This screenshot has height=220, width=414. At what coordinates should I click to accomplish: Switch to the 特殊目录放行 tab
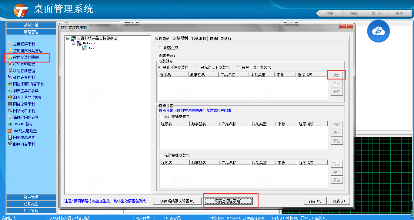[220, 39]
